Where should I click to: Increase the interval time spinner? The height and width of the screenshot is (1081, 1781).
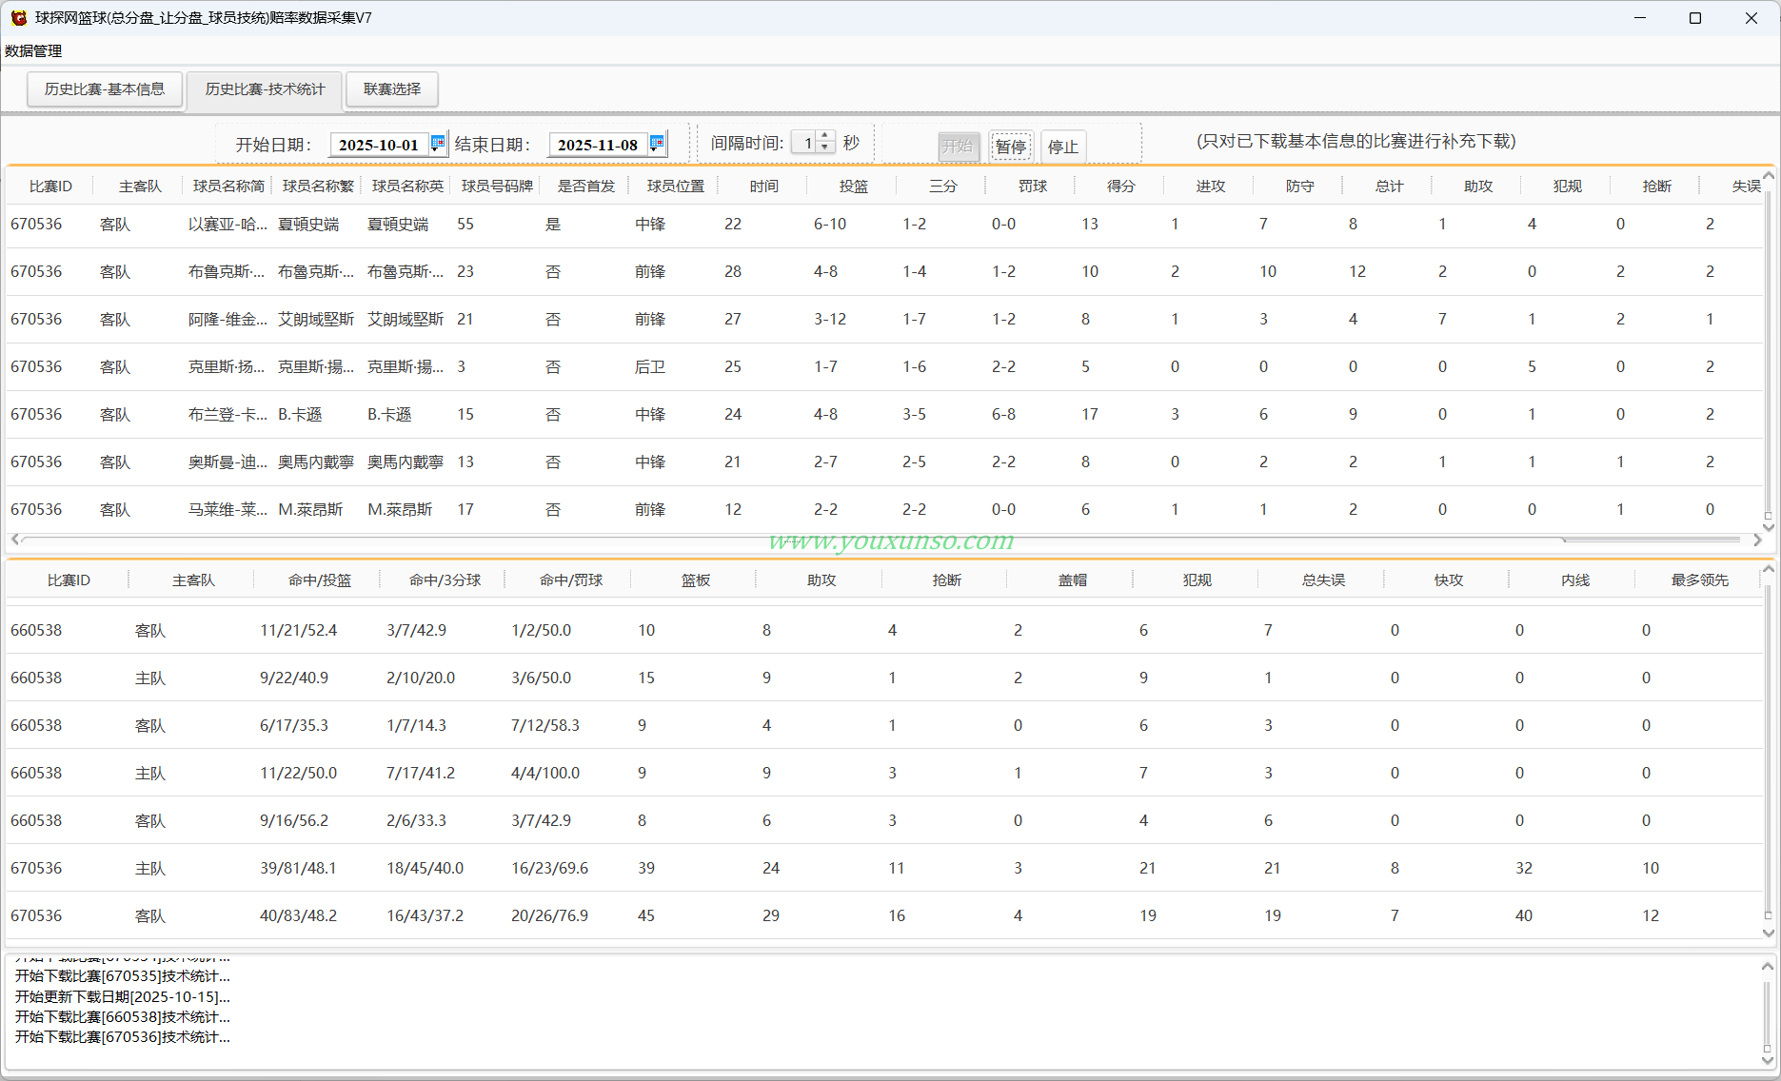click(825, 136)
